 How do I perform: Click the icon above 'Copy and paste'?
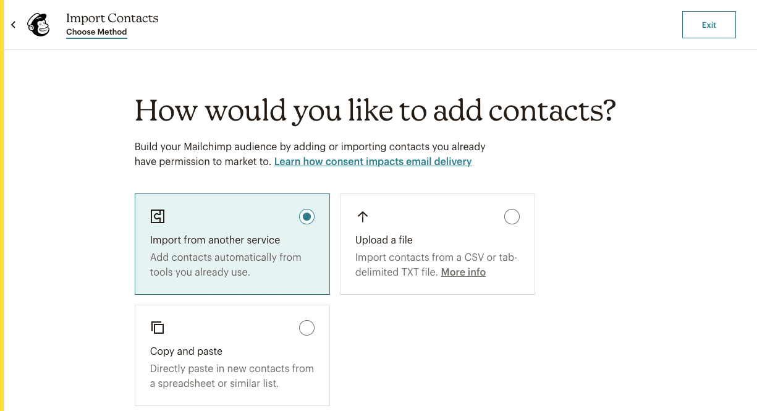tap(158, 328)
